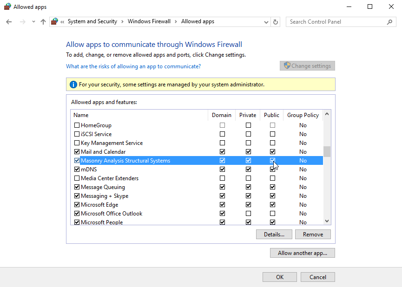Image resolution: width=402 pixels, height=287 pixels.
Task: Uncheck Masonry Analysis Structural Systems name checkbox
Action: pos(77,161)
